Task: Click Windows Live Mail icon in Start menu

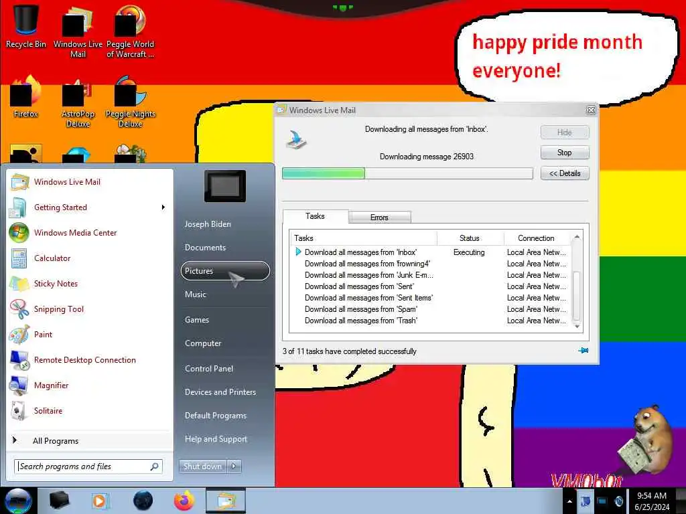Action: [19, 182]
